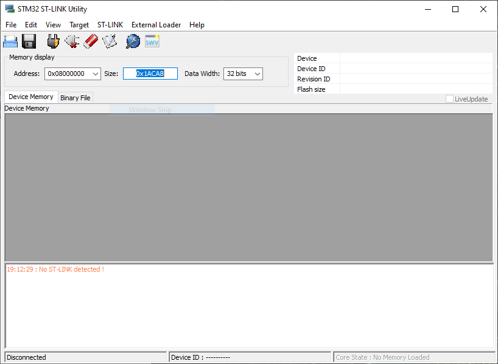Open the Help menu

[x=197, y=25]
